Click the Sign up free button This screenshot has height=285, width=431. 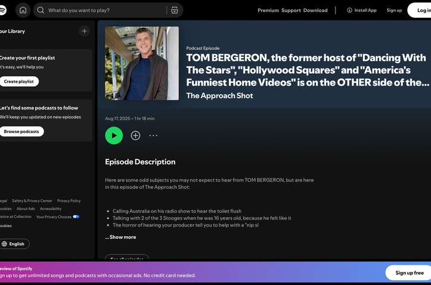point(409,273)
